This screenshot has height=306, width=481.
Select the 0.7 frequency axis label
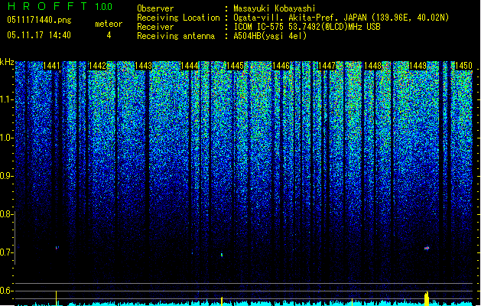point(6,252)
